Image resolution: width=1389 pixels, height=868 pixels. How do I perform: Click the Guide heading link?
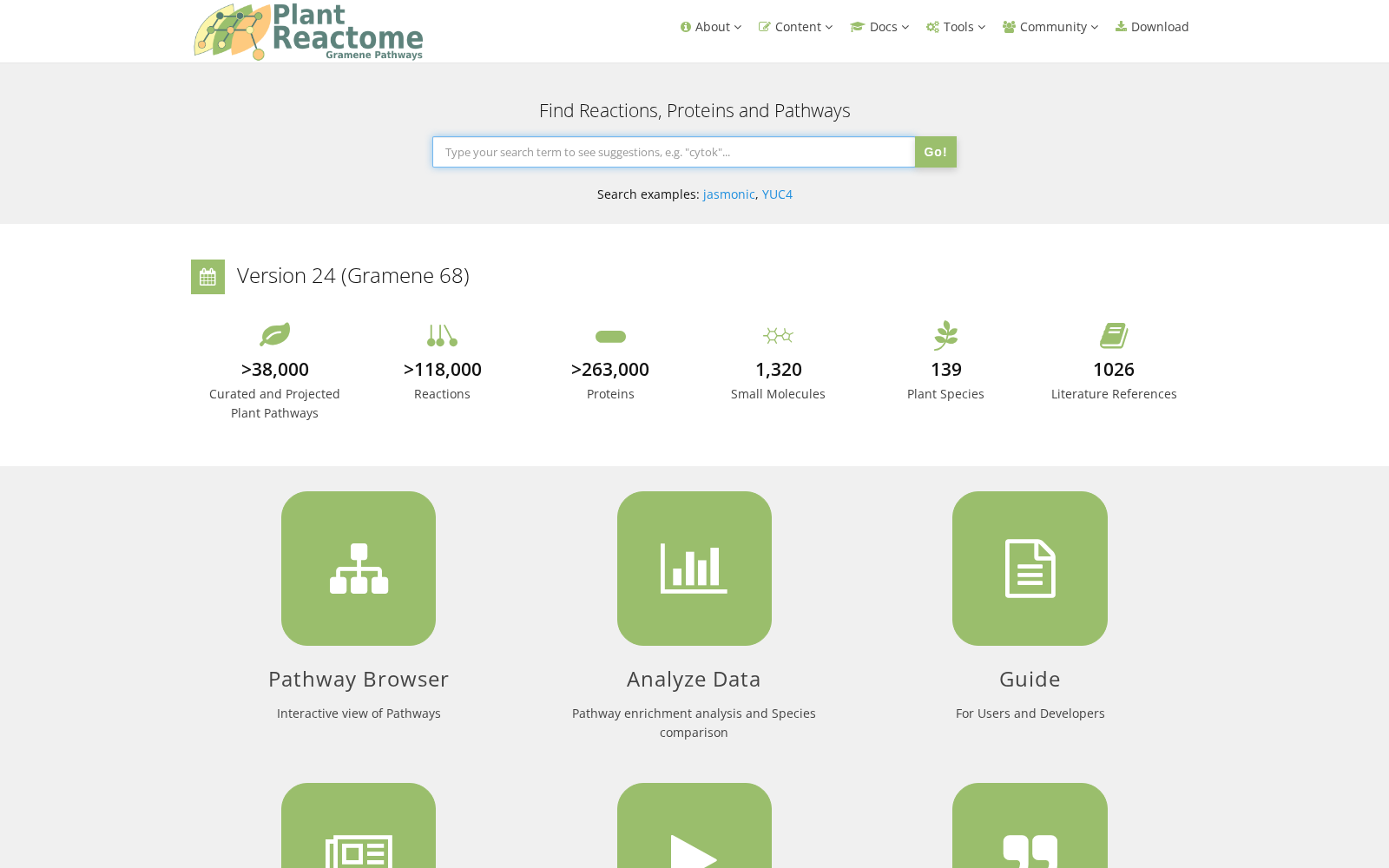click(x=1030, y=679)
